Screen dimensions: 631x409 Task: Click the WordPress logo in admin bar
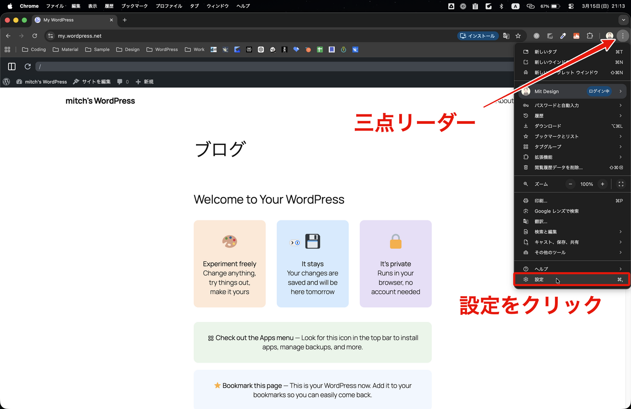point(6,82)
